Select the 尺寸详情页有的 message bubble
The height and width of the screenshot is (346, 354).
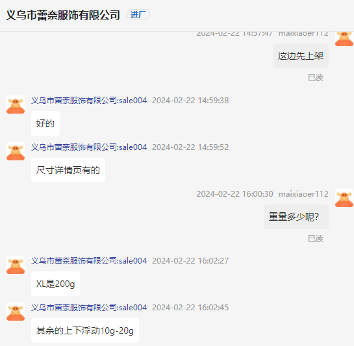[x=68, y=170]
